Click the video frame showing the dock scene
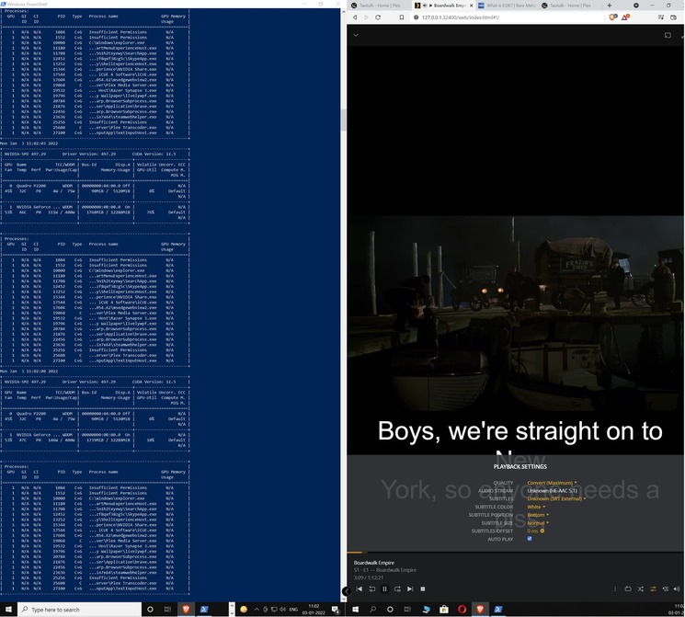685x617 pixels. click(516, 313)
